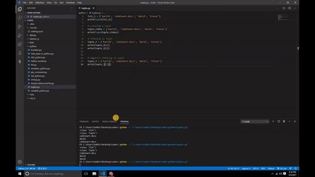Start Go Live server from status bar
This screenshot has height=177, width=315.
click(x=282, y=169)
